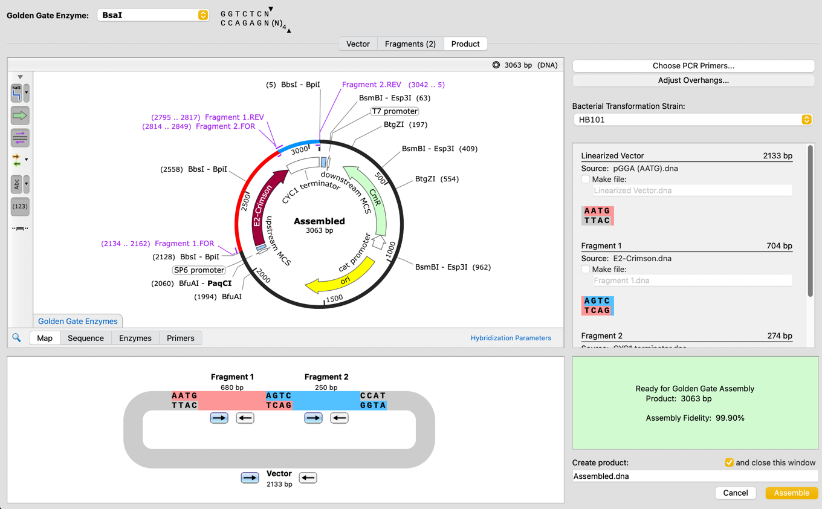Select the Map view tab

click(45, 338)
